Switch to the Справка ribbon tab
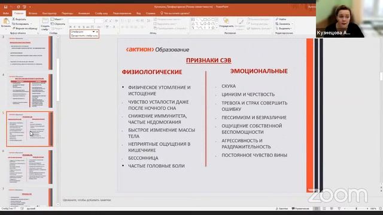The width and height of the screenshot is (383, 215). [x=150, y=13]
